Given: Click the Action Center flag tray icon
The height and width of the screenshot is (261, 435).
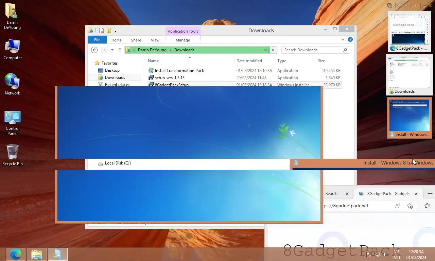Looking at the screenshot, I should 369,255.
